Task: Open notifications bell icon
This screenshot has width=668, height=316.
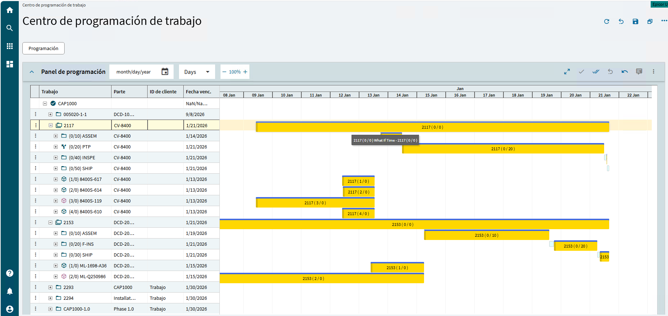Action: pos(10,291)
